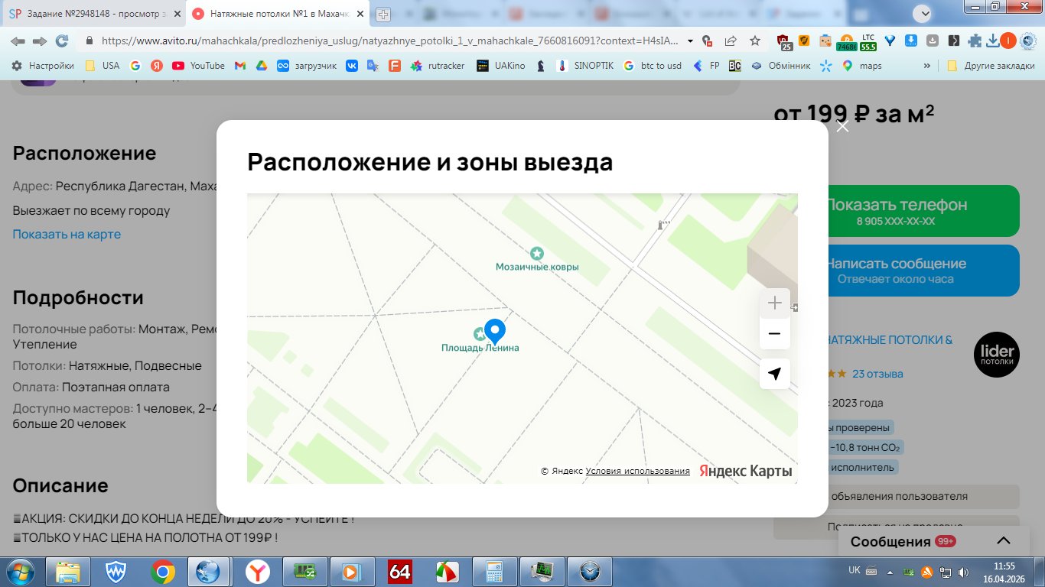Expand the hidden bookmarks chevron
Image resolution: width=1045 pixels, height=587 pixels.
coord(928,66)
